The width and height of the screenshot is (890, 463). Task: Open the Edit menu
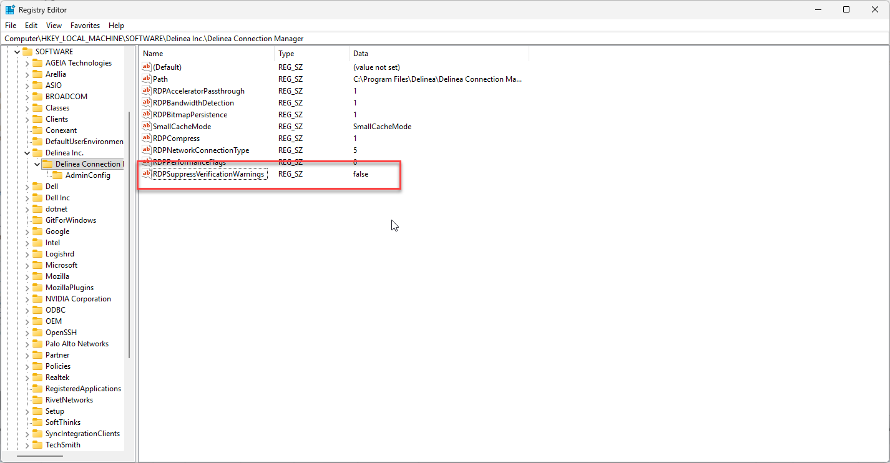[31, 26]
